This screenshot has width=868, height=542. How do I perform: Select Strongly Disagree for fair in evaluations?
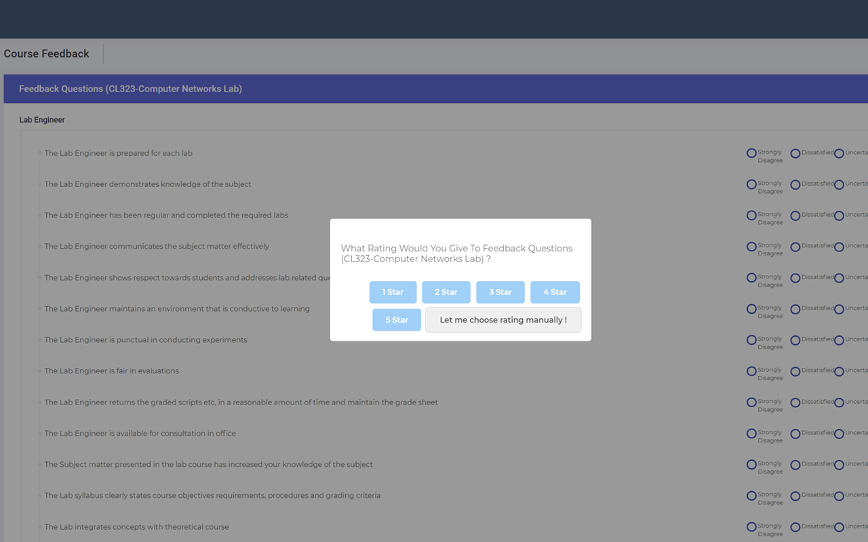point(751,371)
